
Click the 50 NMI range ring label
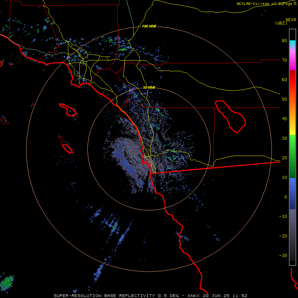pyautogui.click(x=149, y=88)
